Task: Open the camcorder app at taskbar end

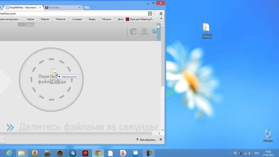Action: pos(149,153)
